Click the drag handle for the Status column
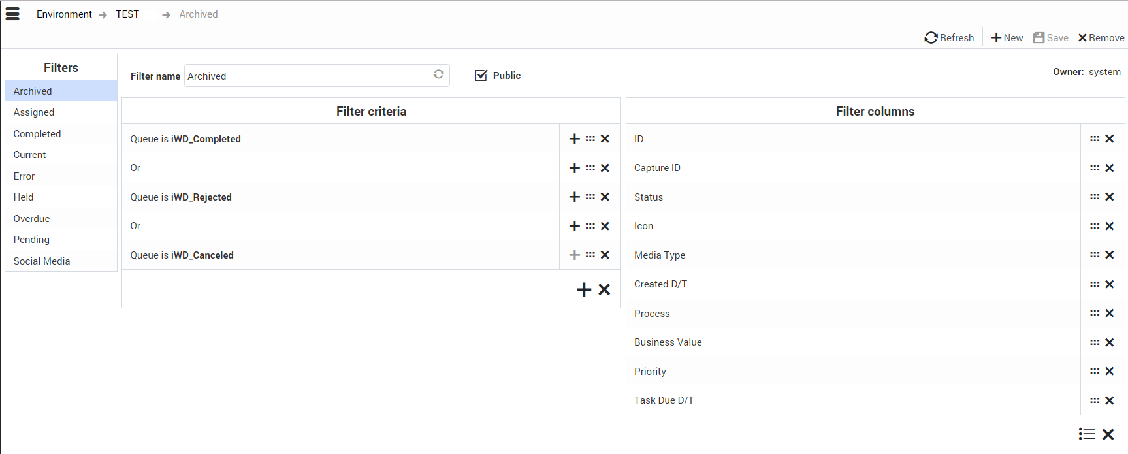The width and height of the screenshot is (1128, 454). 1095,197
